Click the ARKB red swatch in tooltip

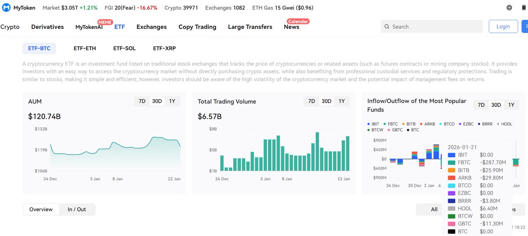pos(451,178)
